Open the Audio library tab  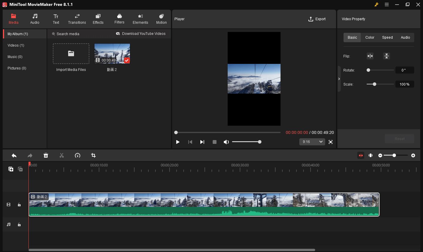click(x=35, y=19)
